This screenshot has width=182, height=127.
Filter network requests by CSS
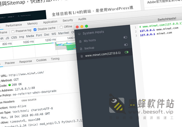pyautogui.click(x=14, y=38)
